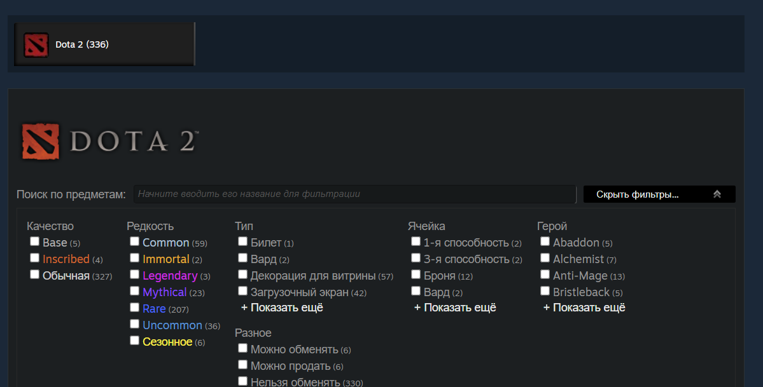
Task: Click the Поиск по предметам label
Action: tap(71, 194)
